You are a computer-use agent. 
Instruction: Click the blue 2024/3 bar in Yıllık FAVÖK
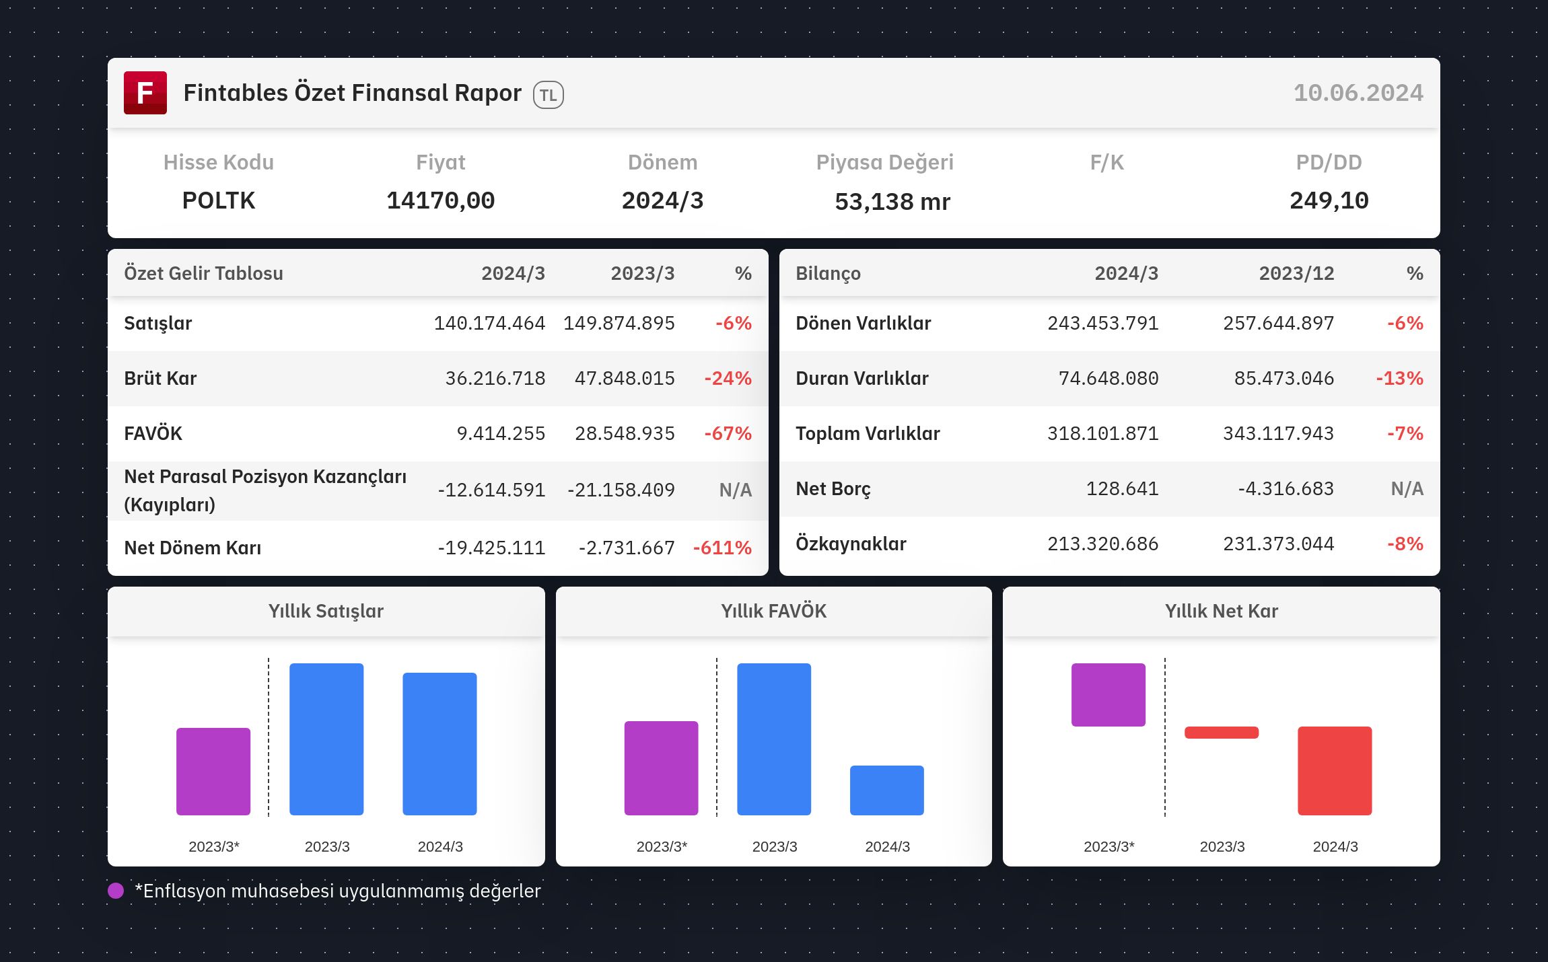point(887,790)
